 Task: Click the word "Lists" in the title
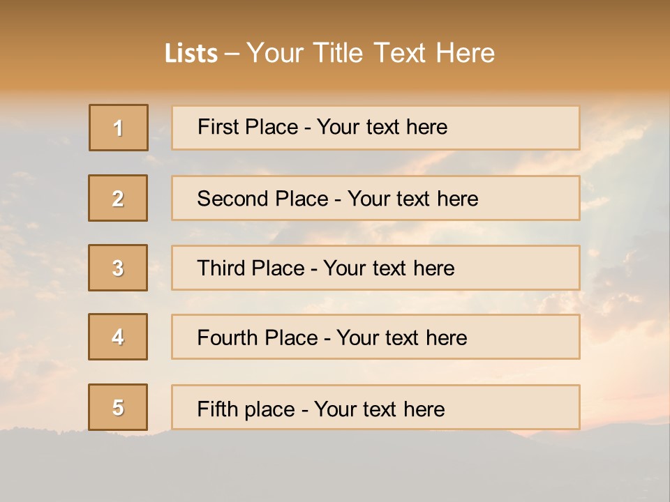[x=191, y=54]
